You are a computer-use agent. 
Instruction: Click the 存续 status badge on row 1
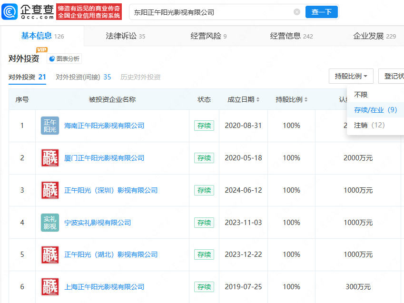coord(205,126)
